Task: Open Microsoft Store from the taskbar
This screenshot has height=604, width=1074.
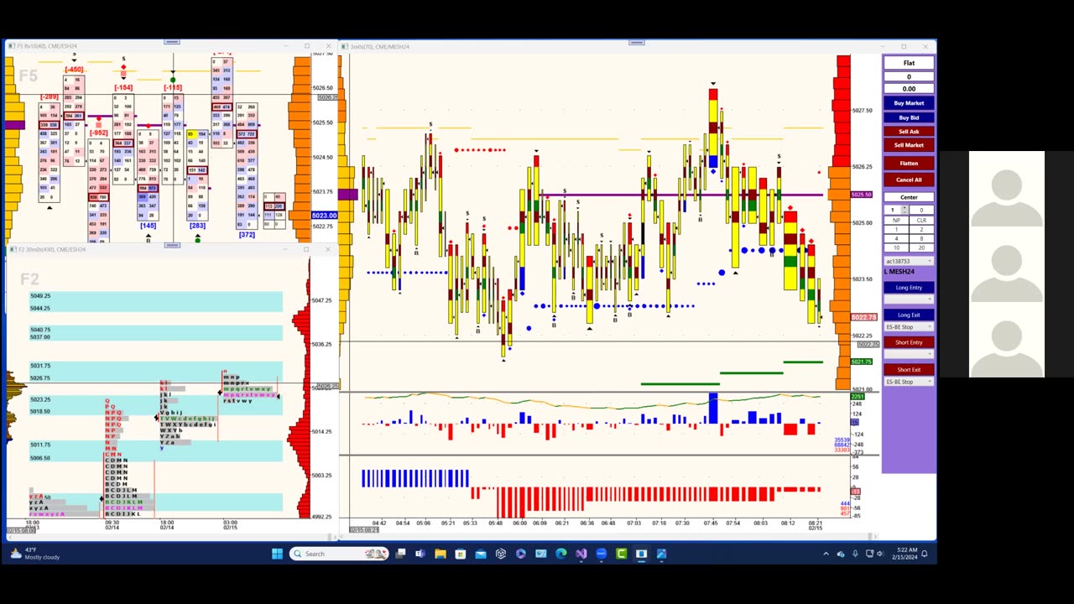Action: (x=460, y=554)
